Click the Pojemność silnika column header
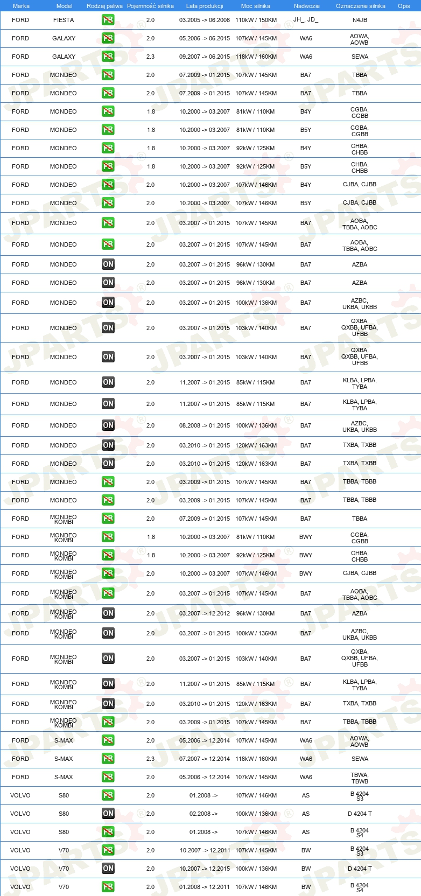Image resolution: width=421 pixels, height=896 pixels. pyautogui.click(x=151, y=6)
